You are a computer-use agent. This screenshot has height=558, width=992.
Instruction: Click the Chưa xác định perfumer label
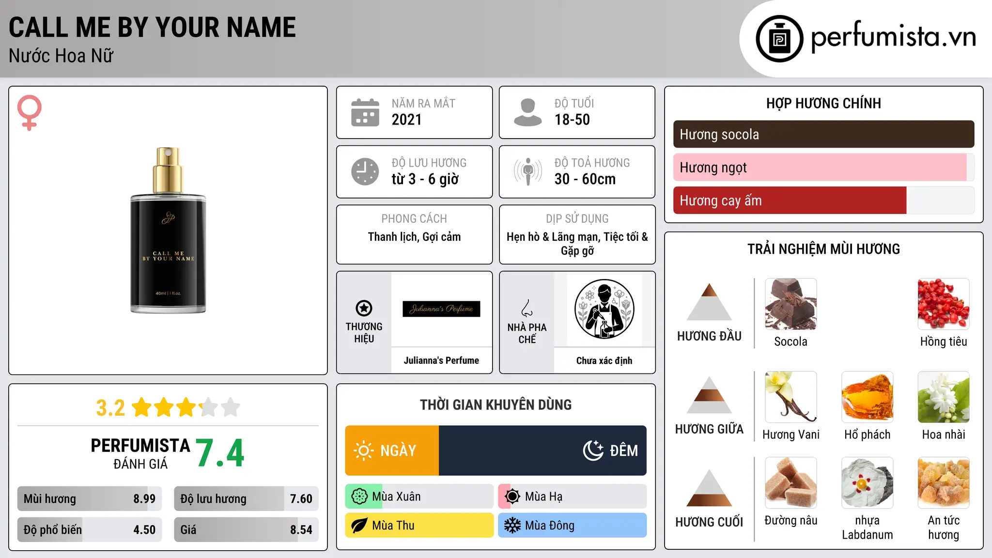pyautogui.click(x=604, y=360)
